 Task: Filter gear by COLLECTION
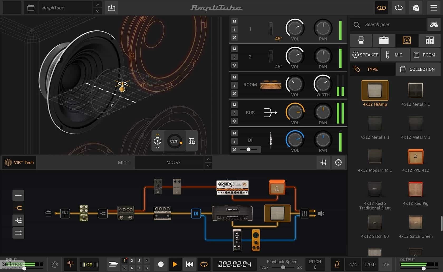(x=418, y=69)
